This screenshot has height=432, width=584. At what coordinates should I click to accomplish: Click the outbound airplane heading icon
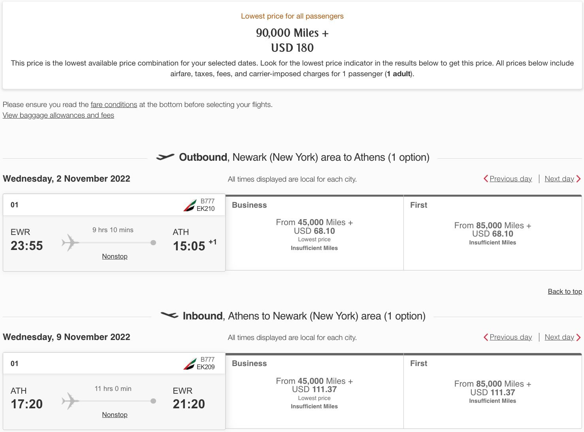[x=165, y=157]
